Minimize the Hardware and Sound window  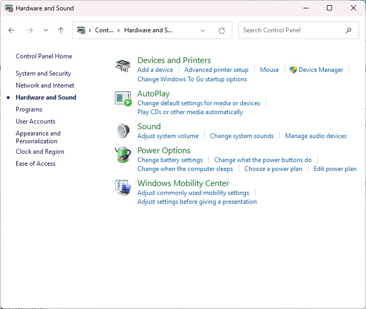pyautogui.click(x=306, y=8)
